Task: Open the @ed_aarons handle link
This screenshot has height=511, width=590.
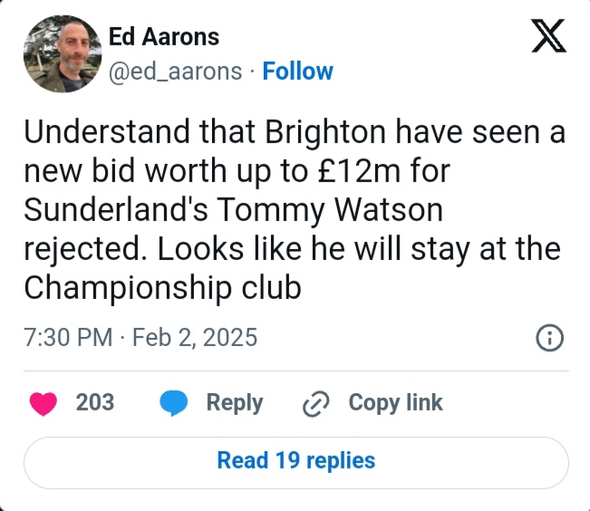Action: coord(175,72)
